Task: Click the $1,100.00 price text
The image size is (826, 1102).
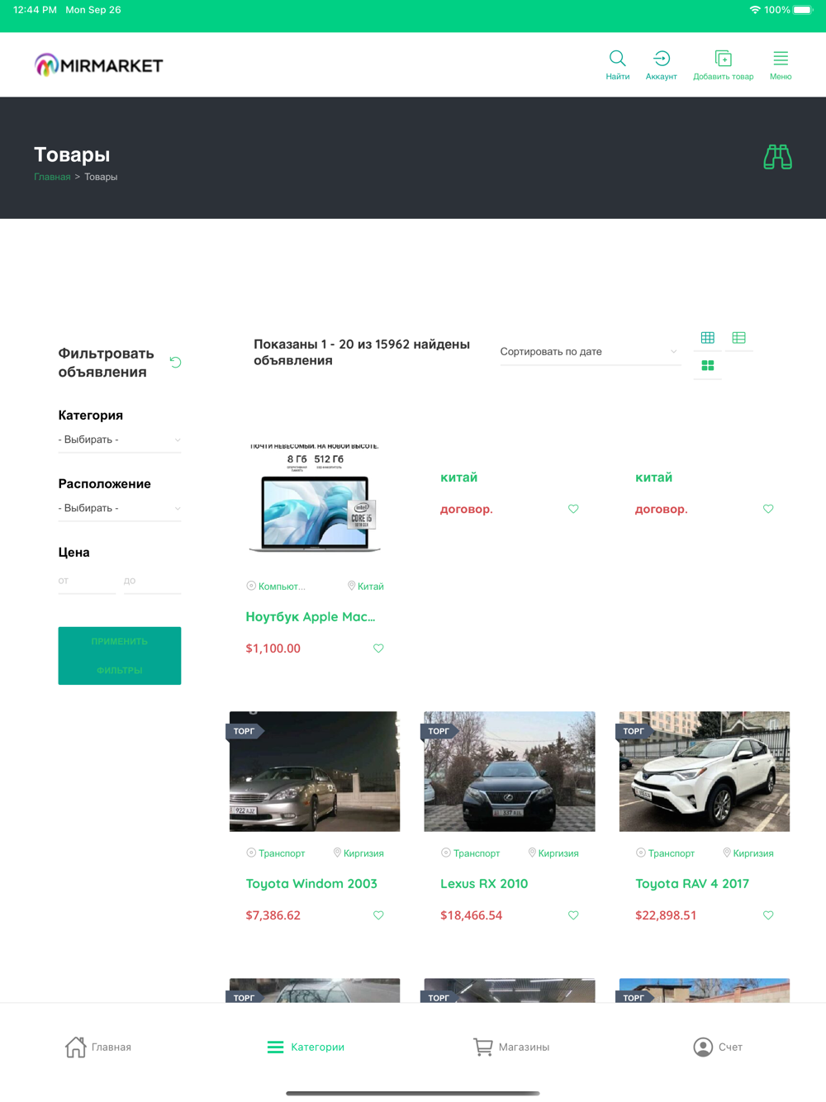Action: click(x=273, y=648)
